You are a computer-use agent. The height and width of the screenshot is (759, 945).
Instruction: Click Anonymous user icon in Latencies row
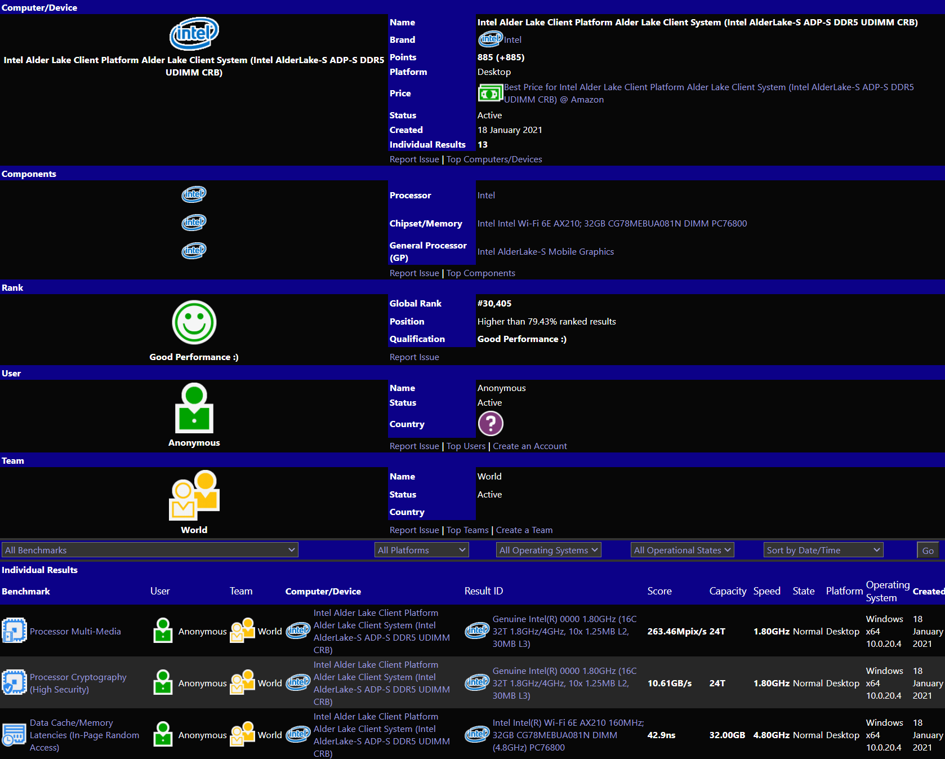(163, 734)
